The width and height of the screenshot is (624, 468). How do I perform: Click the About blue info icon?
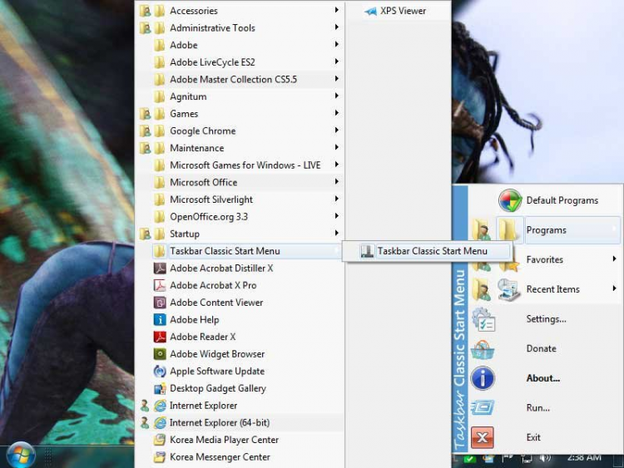click(x=483, y=378)
